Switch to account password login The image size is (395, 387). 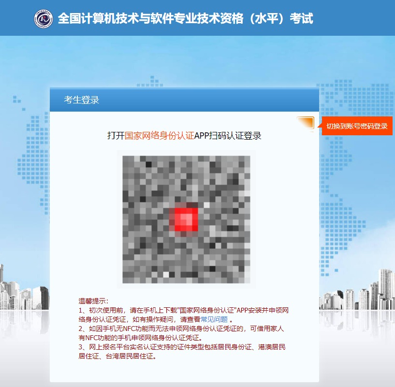coord(357,126)
